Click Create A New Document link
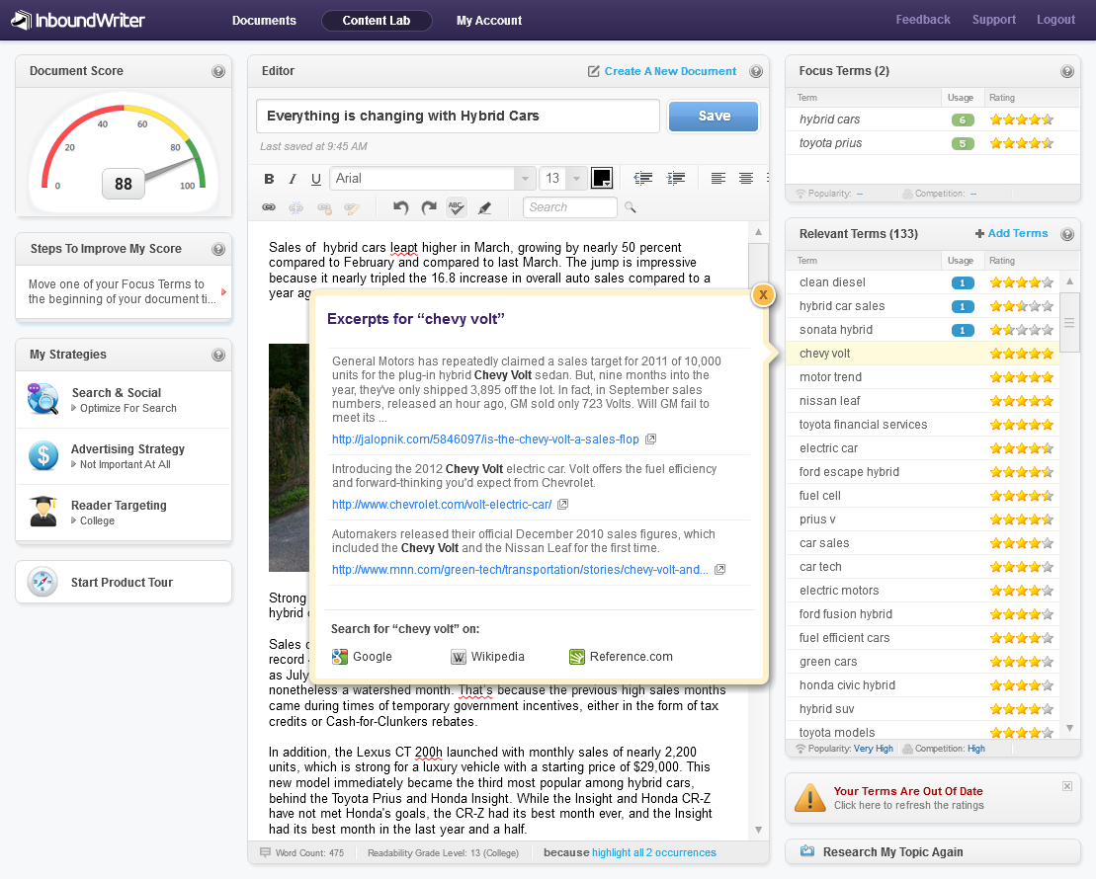The width and height of the screenshot is (1096, 879). [662, 71]
